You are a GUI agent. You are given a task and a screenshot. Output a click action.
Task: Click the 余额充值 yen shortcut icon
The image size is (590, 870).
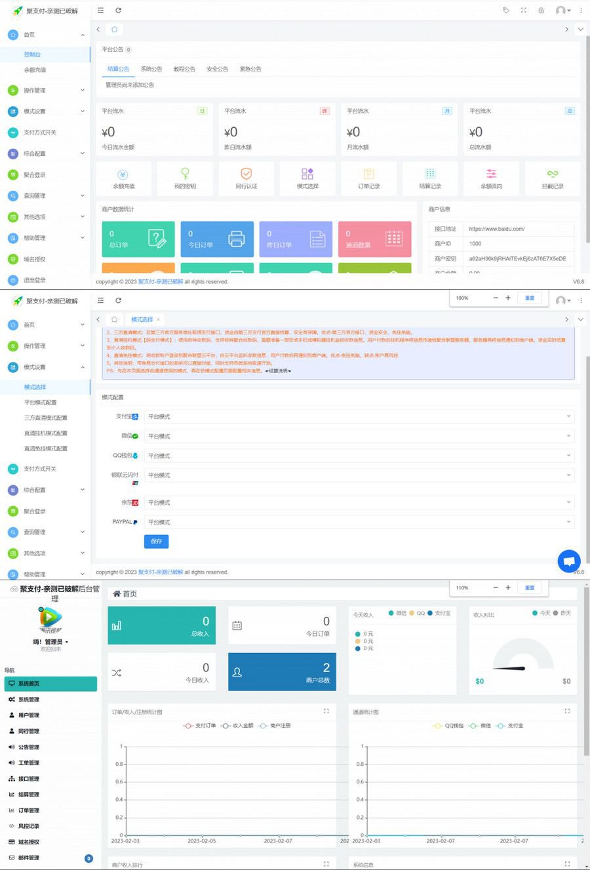[x=123, y=174]
